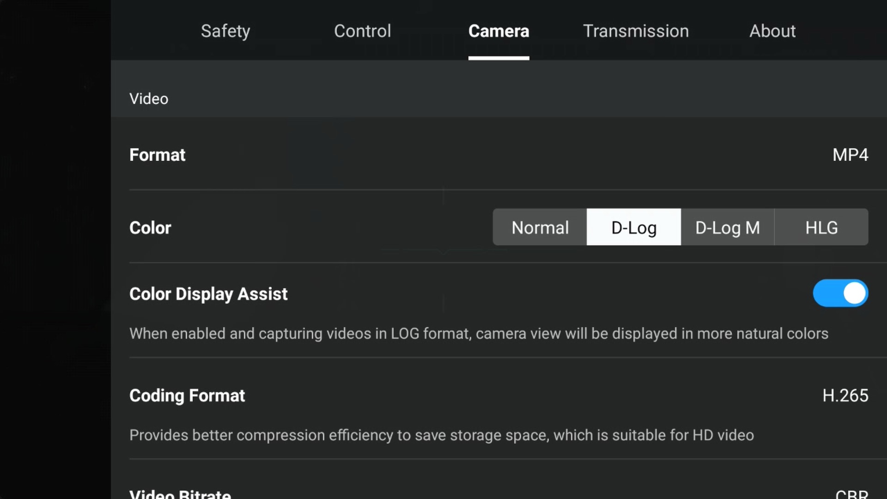Switch color mode to D-Log M
Viewport: 887px width, 499px height.
(x=727, y=227)
